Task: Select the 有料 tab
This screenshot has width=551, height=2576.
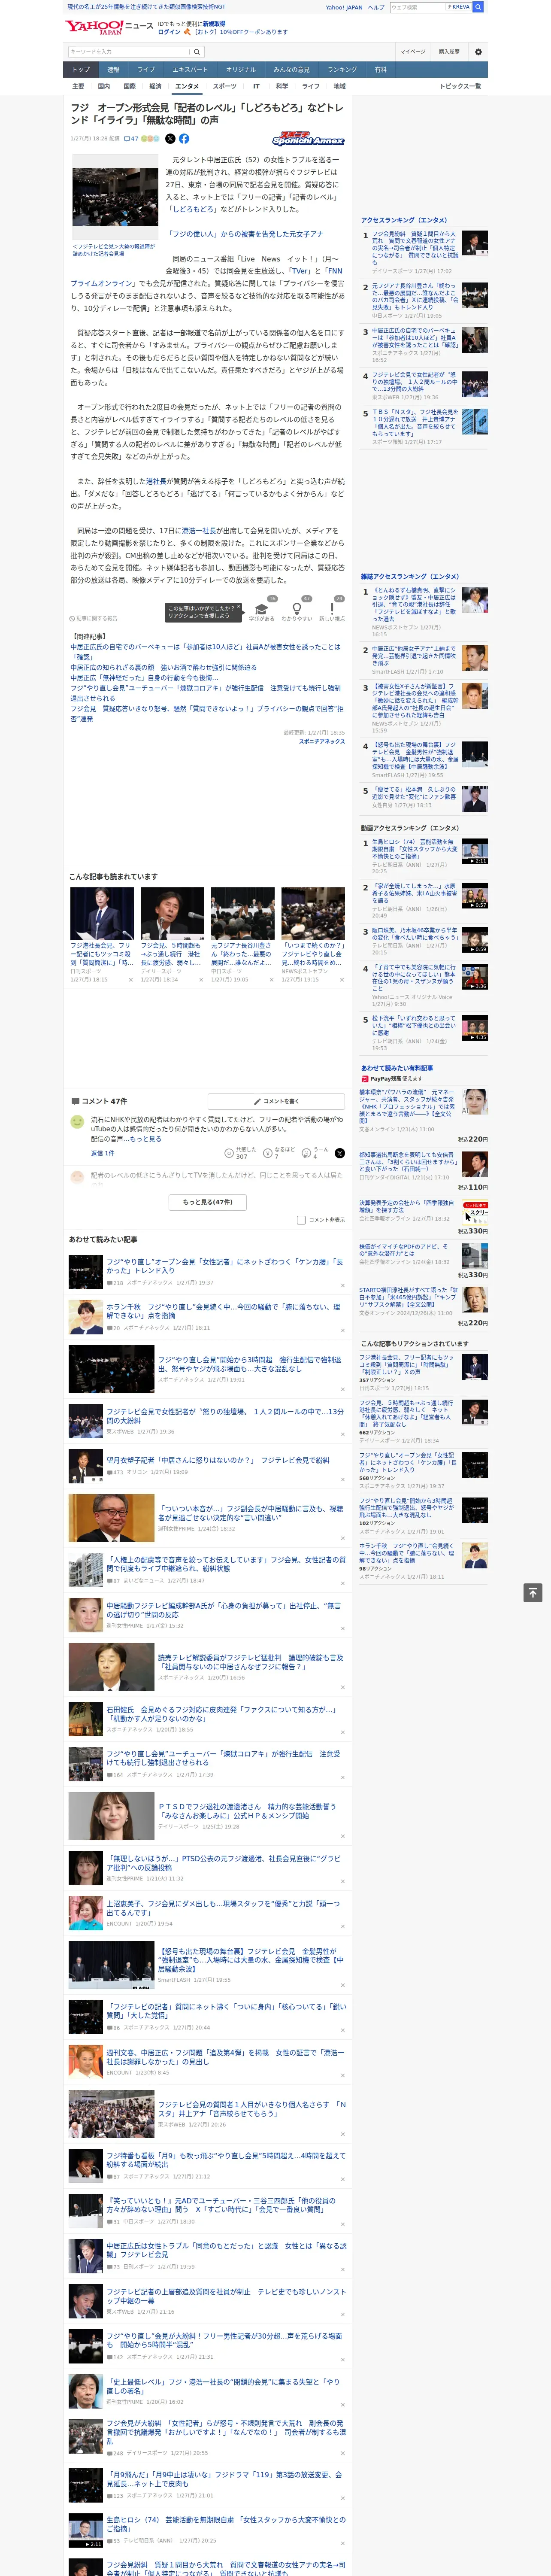Action: point(380,69)
